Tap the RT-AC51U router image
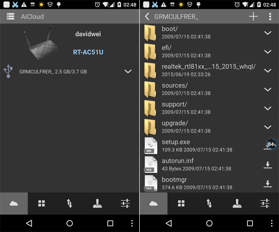279x232 pixels. point(41,43)
